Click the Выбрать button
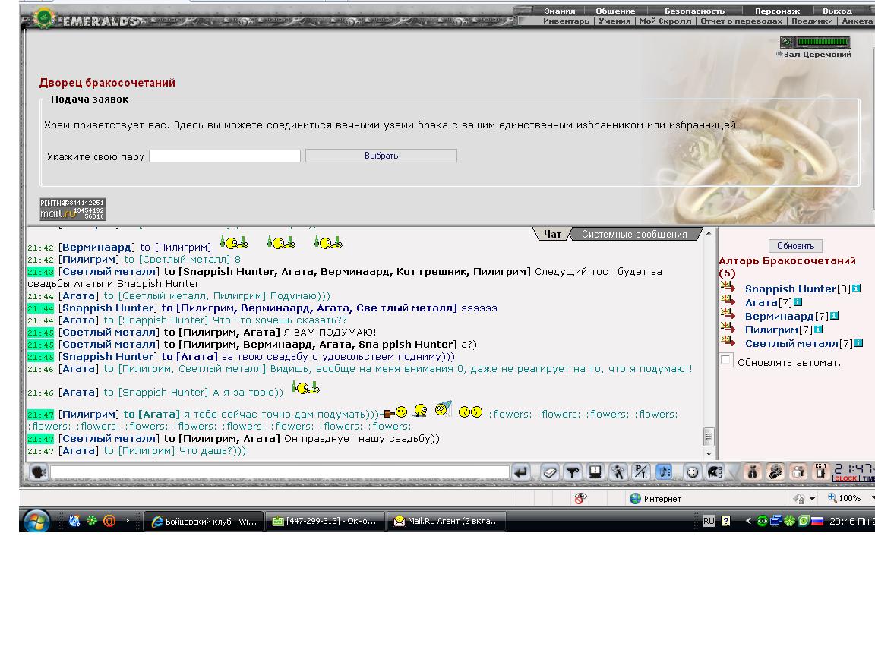Viewport: 875px width, 656px height. (381, 156)
